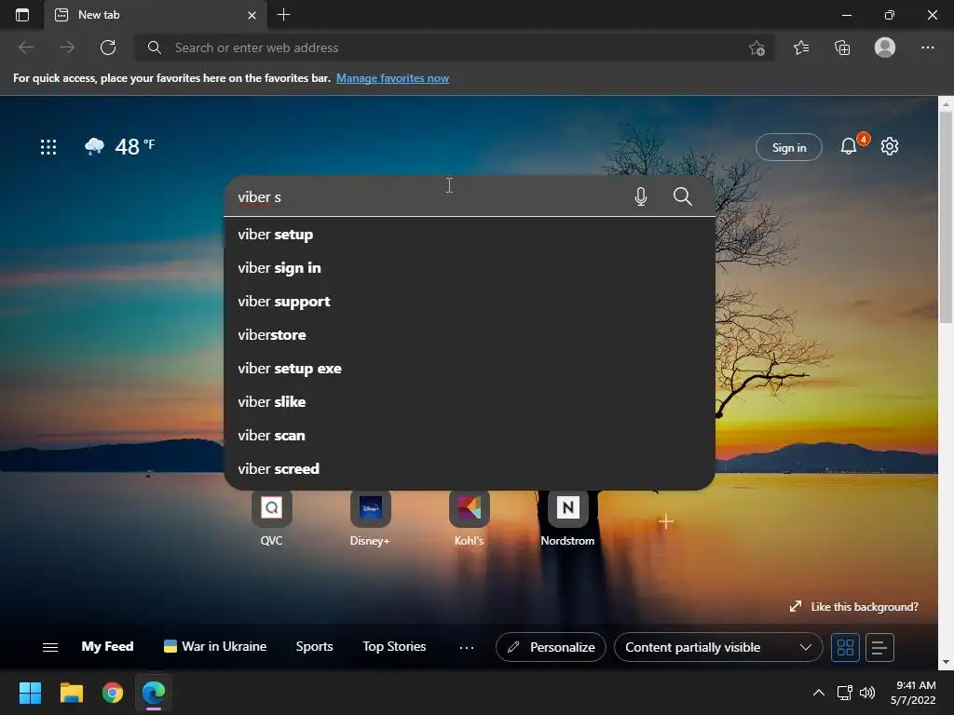Switch feed to list view
954x715 pixels.
click(x=879, y=647)
